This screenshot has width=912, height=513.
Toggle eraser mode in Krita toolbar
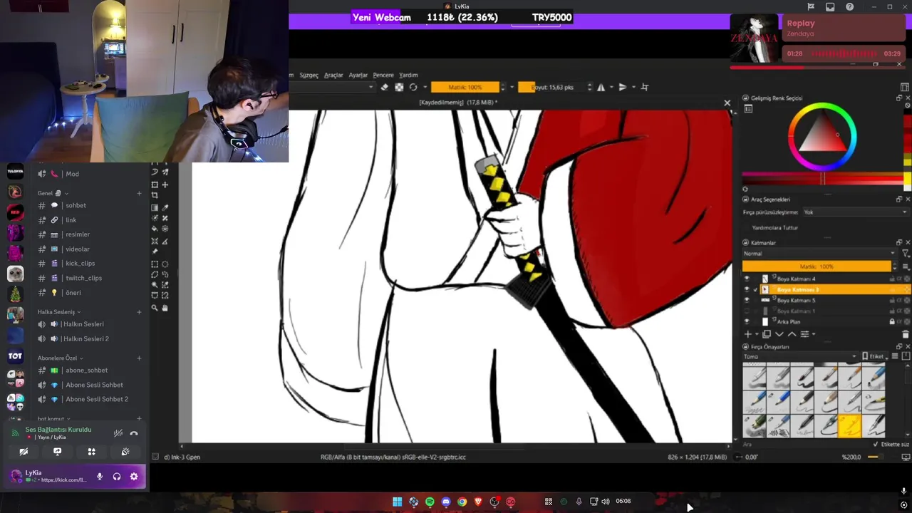coord(385,87)
